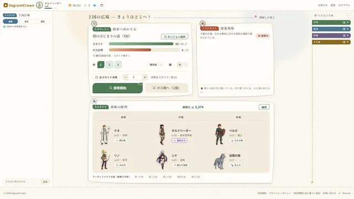Select the 全体 chat filter pill
354x199 pixels.
(x=11, y=22)
